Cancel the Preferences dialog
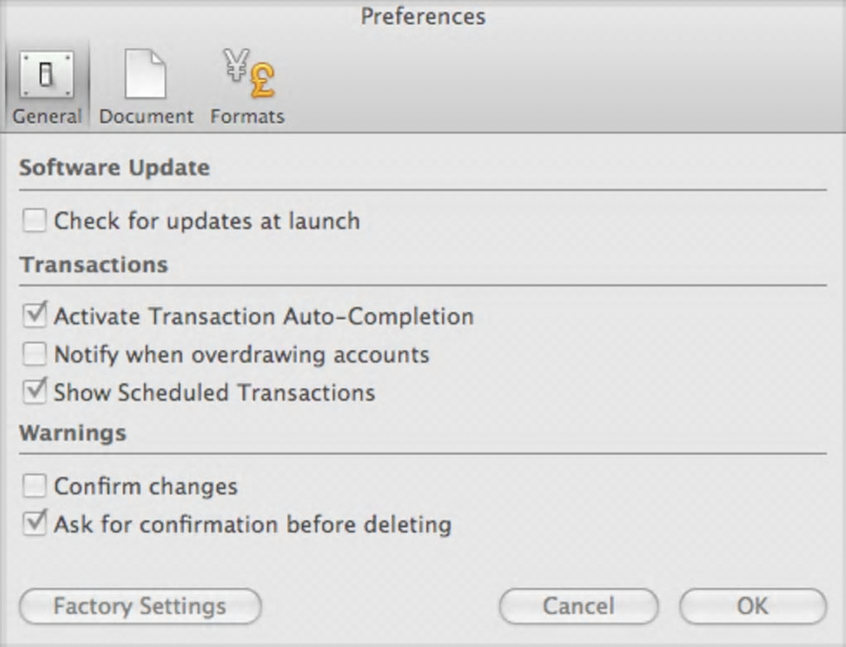The image size is (846, 647). pyautogui.click(x=578, y=606)
